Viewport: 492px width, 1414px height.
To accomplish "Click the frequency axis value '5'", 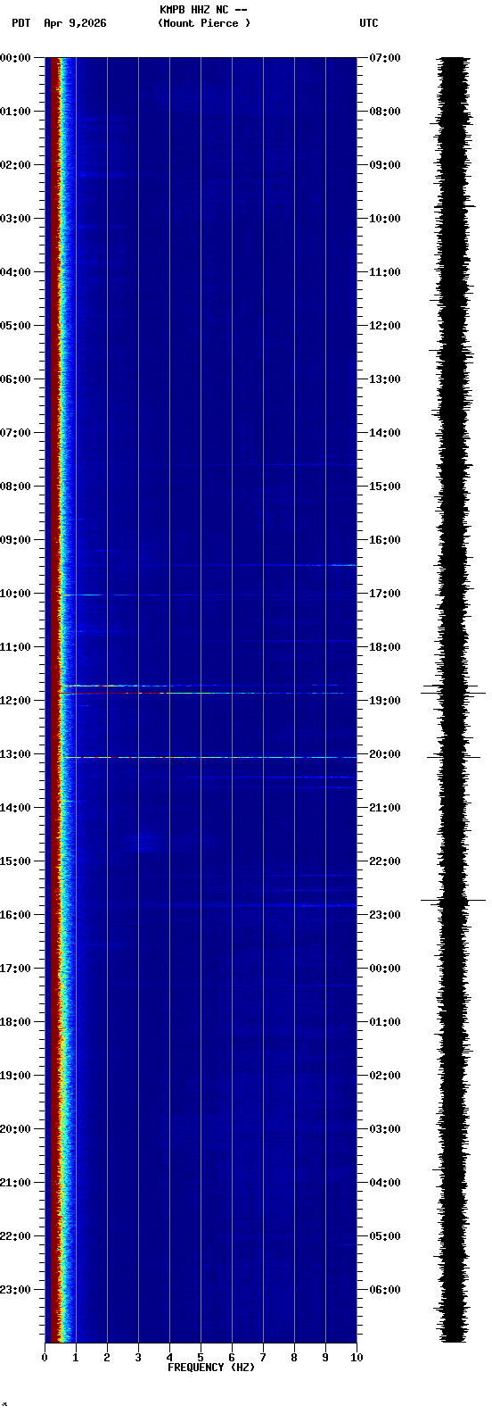I will click(201, 1358).
